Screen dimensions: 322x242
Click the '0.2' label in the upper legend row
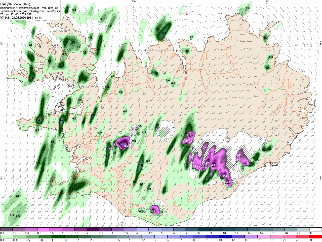[2, 233]
